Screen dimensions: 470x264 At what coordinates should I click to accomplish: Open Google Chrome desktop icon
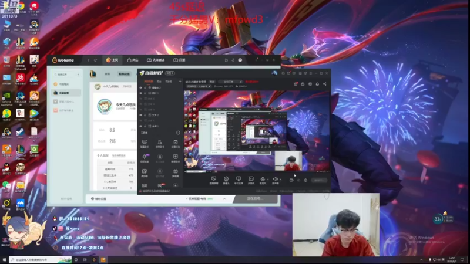20,6
